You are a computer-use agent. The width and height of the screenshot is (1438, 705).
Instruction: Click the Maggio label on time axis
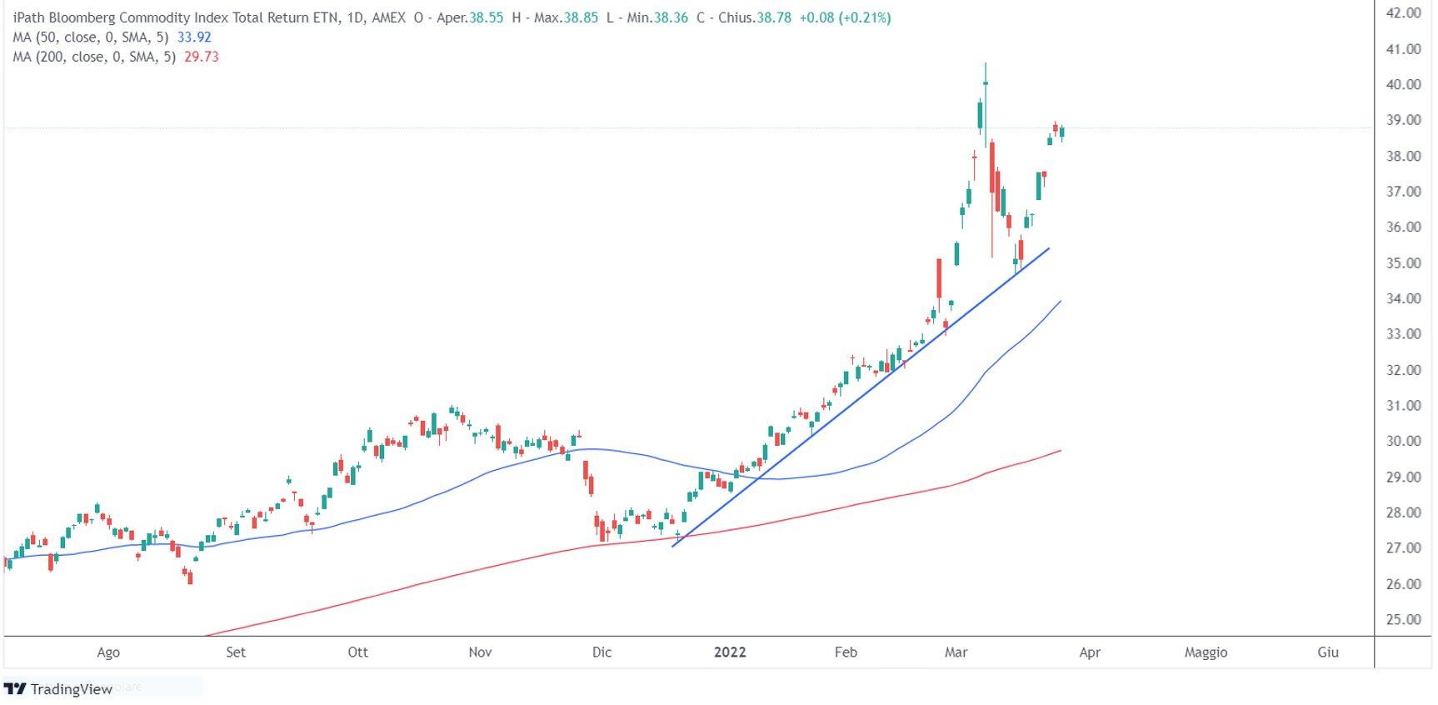[1206, 652]
